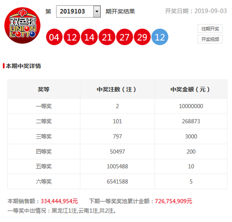Select the 开奖日期 2019-09-03 text
The width and height of the screenshot is (232, 222).
pyautogui.click(x=196, y=11)
